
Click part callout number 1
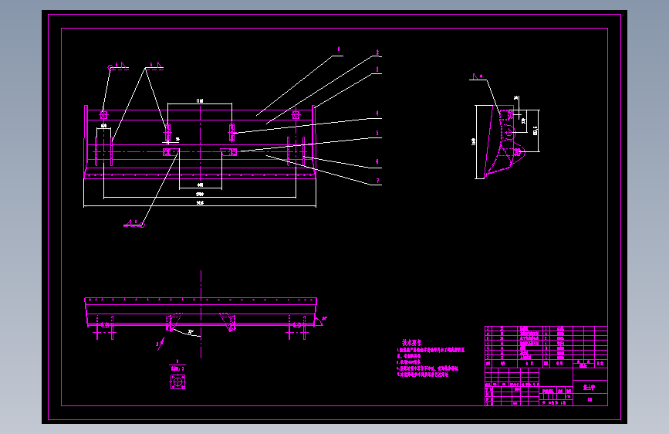click(339, 49)
